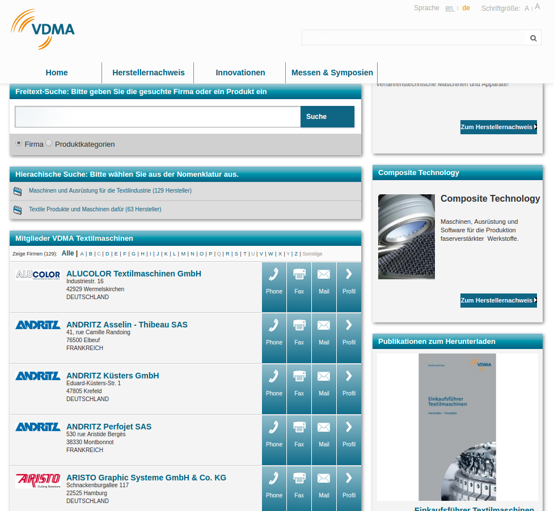
Task: Select the Produktkategorien radio button
Action: point(49,143)
